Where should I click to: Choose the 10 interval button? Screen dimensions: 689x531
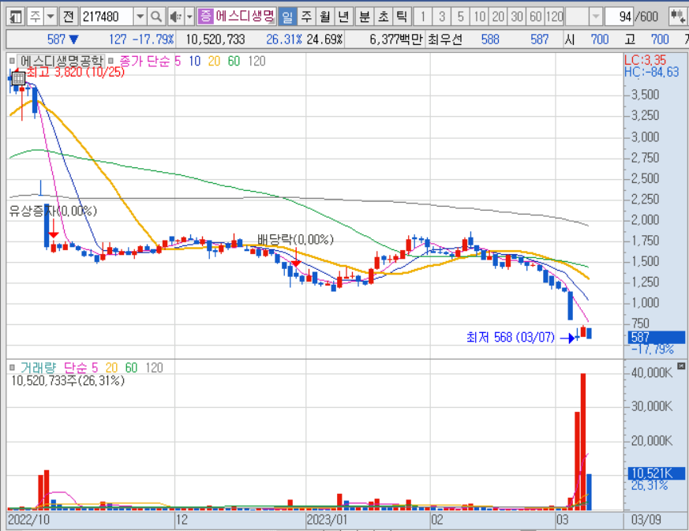tap(479, 17)
